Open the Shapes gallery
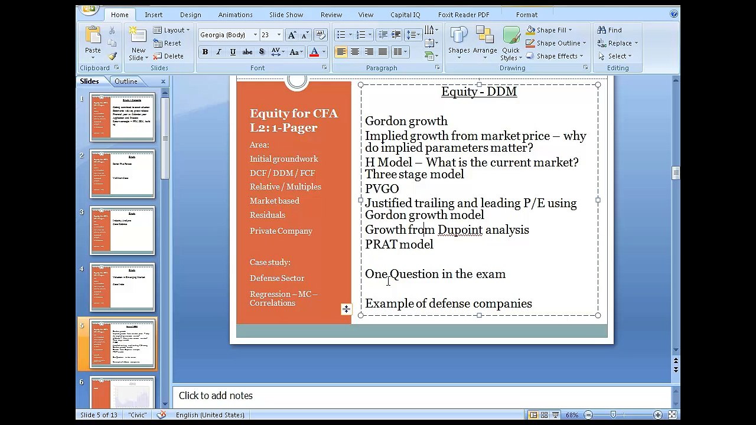This screenshot has width=756, height=425. (x=459, y=43)
